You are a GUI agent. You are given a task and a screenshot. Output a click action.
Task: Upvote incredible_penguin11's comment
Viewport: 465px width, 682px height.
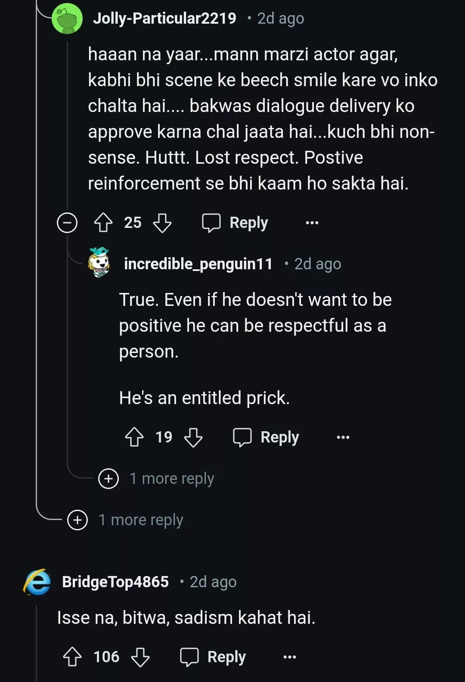pyautogui.click(x=134, y=437)
